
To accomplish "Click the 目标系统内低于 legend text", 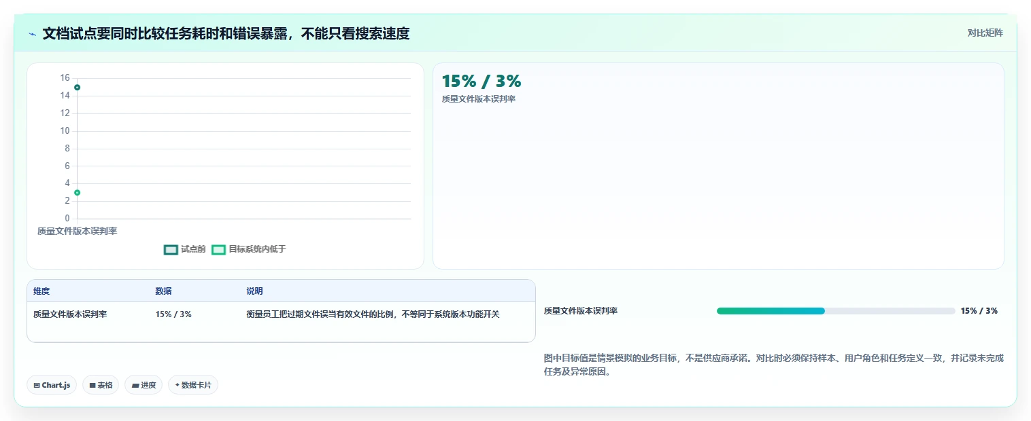I will [x=257, y=250].
